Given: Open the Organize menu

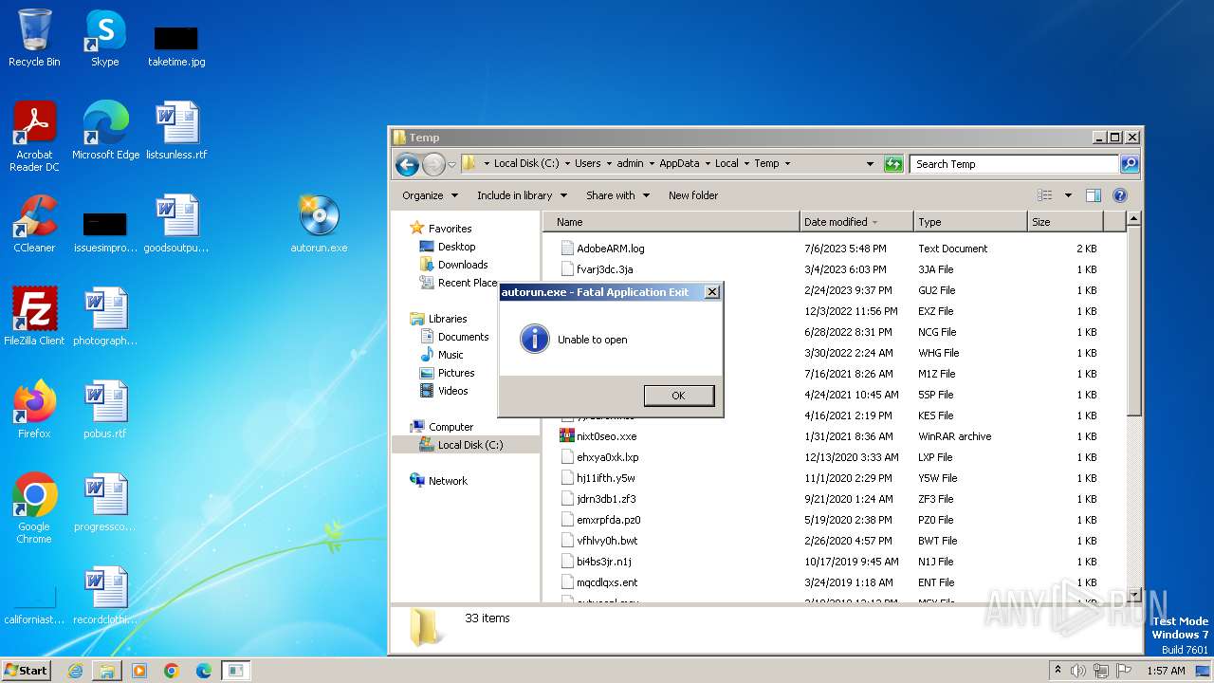Looking at the screenshot, I should tap(430, 195).
